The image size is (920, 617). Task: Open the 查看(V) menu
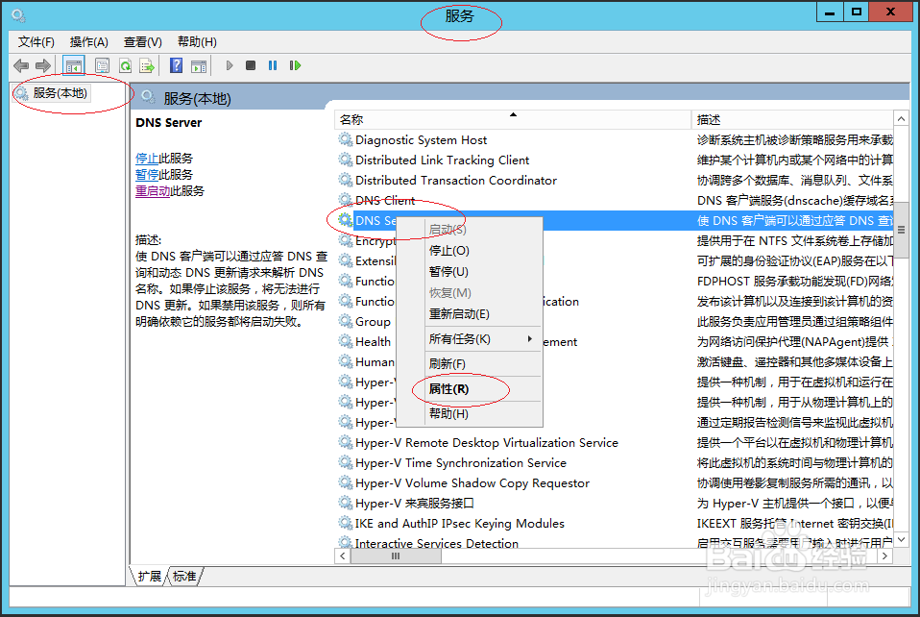point(142,41)
